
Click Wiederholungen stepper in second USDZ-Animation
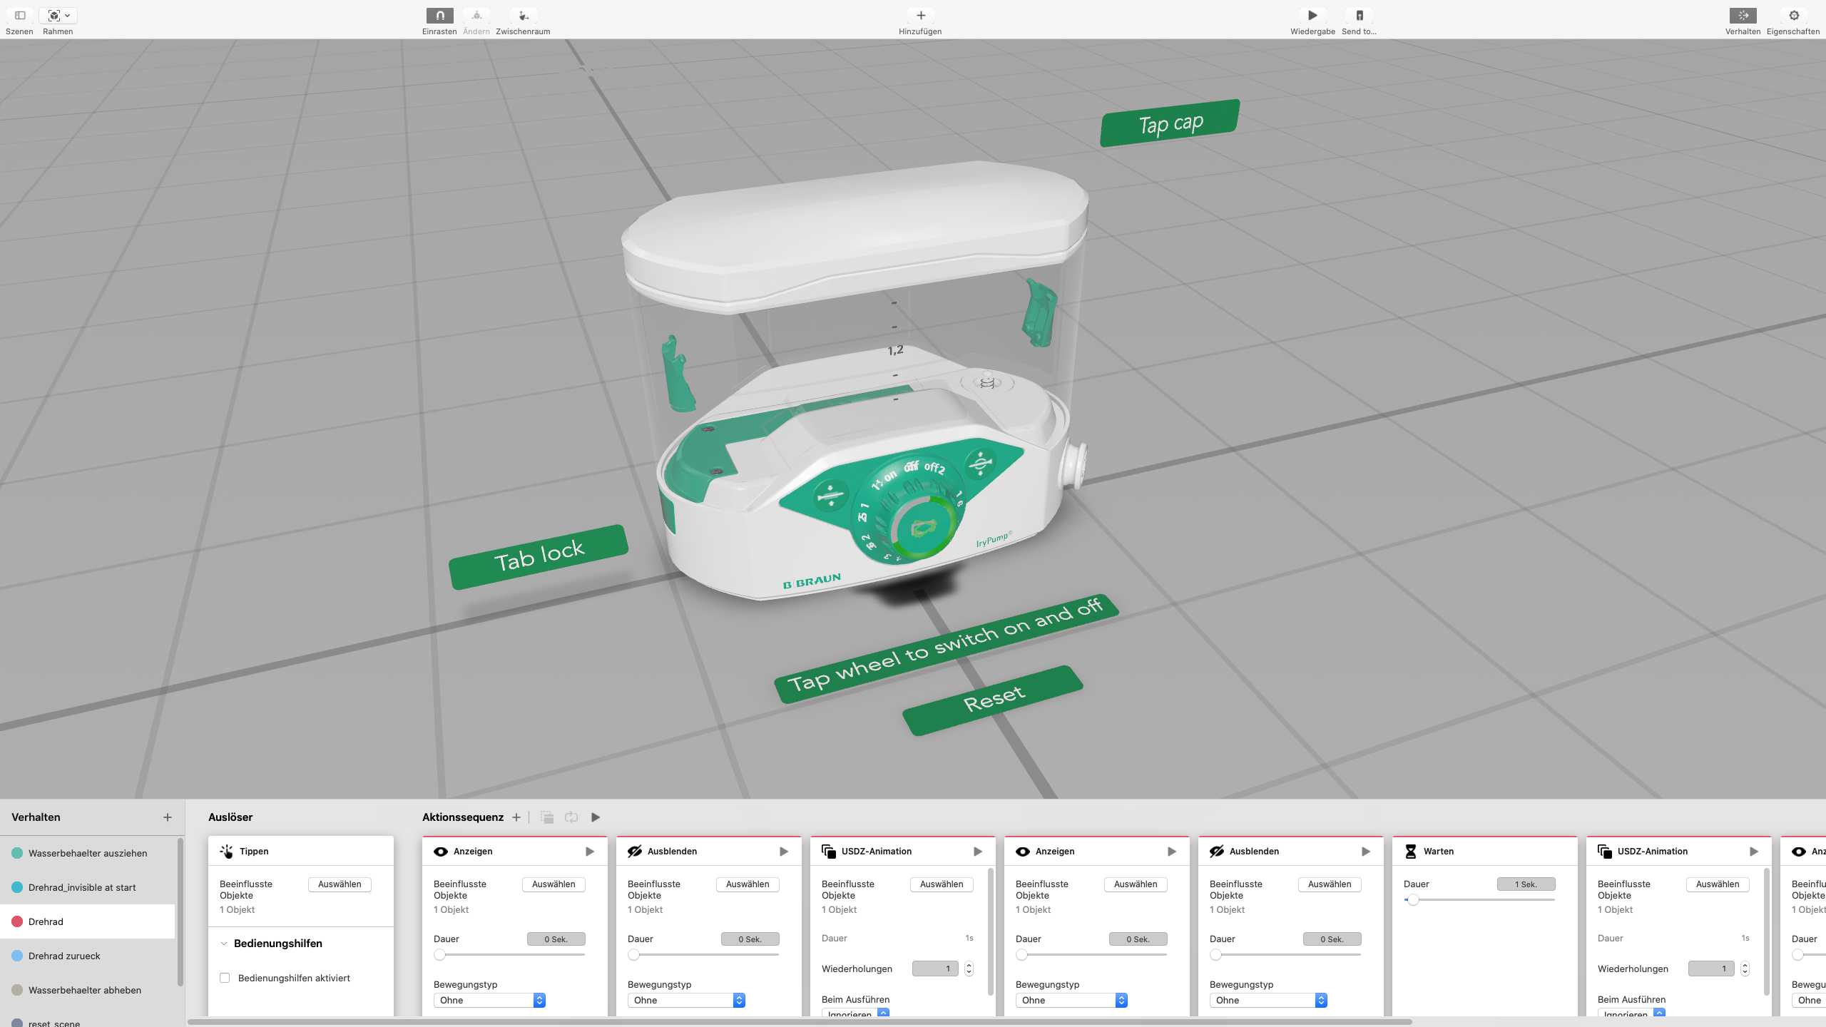(1745, 969)
